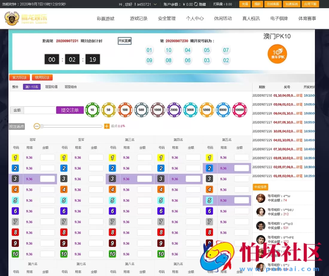Screen dimensions: 329x276
Task: Deselect highlighted number 3 in 冠军 column
Action: point(16,179)
